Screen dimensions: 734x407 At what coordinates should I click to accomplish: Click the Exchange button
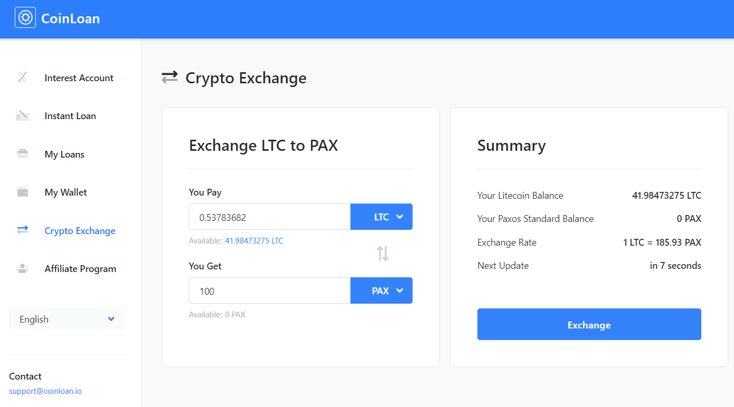pos(589,324)
